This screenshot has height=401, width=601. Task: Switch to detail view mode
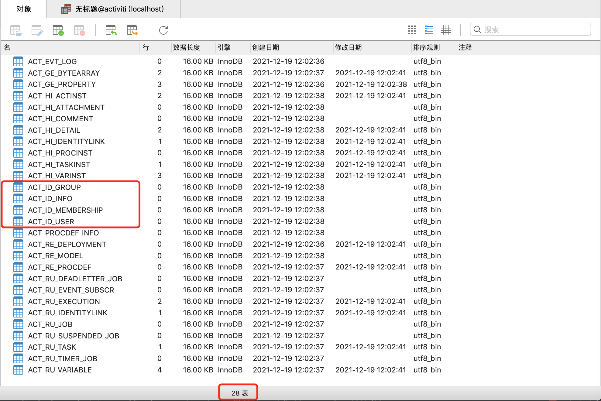(446, 30)
